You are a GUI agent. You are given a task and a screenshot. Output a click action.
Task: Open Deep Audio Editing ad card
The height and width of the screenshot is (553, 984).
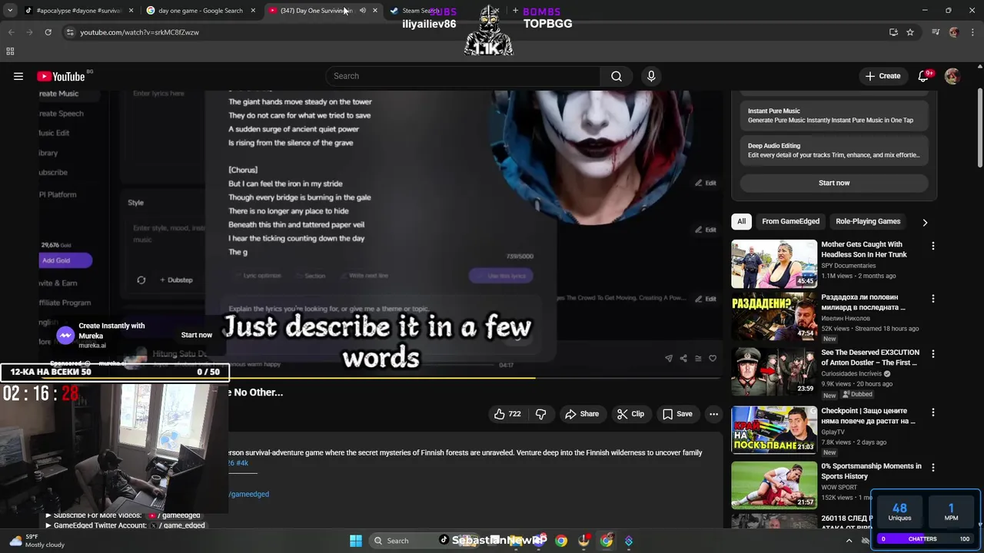834,150
